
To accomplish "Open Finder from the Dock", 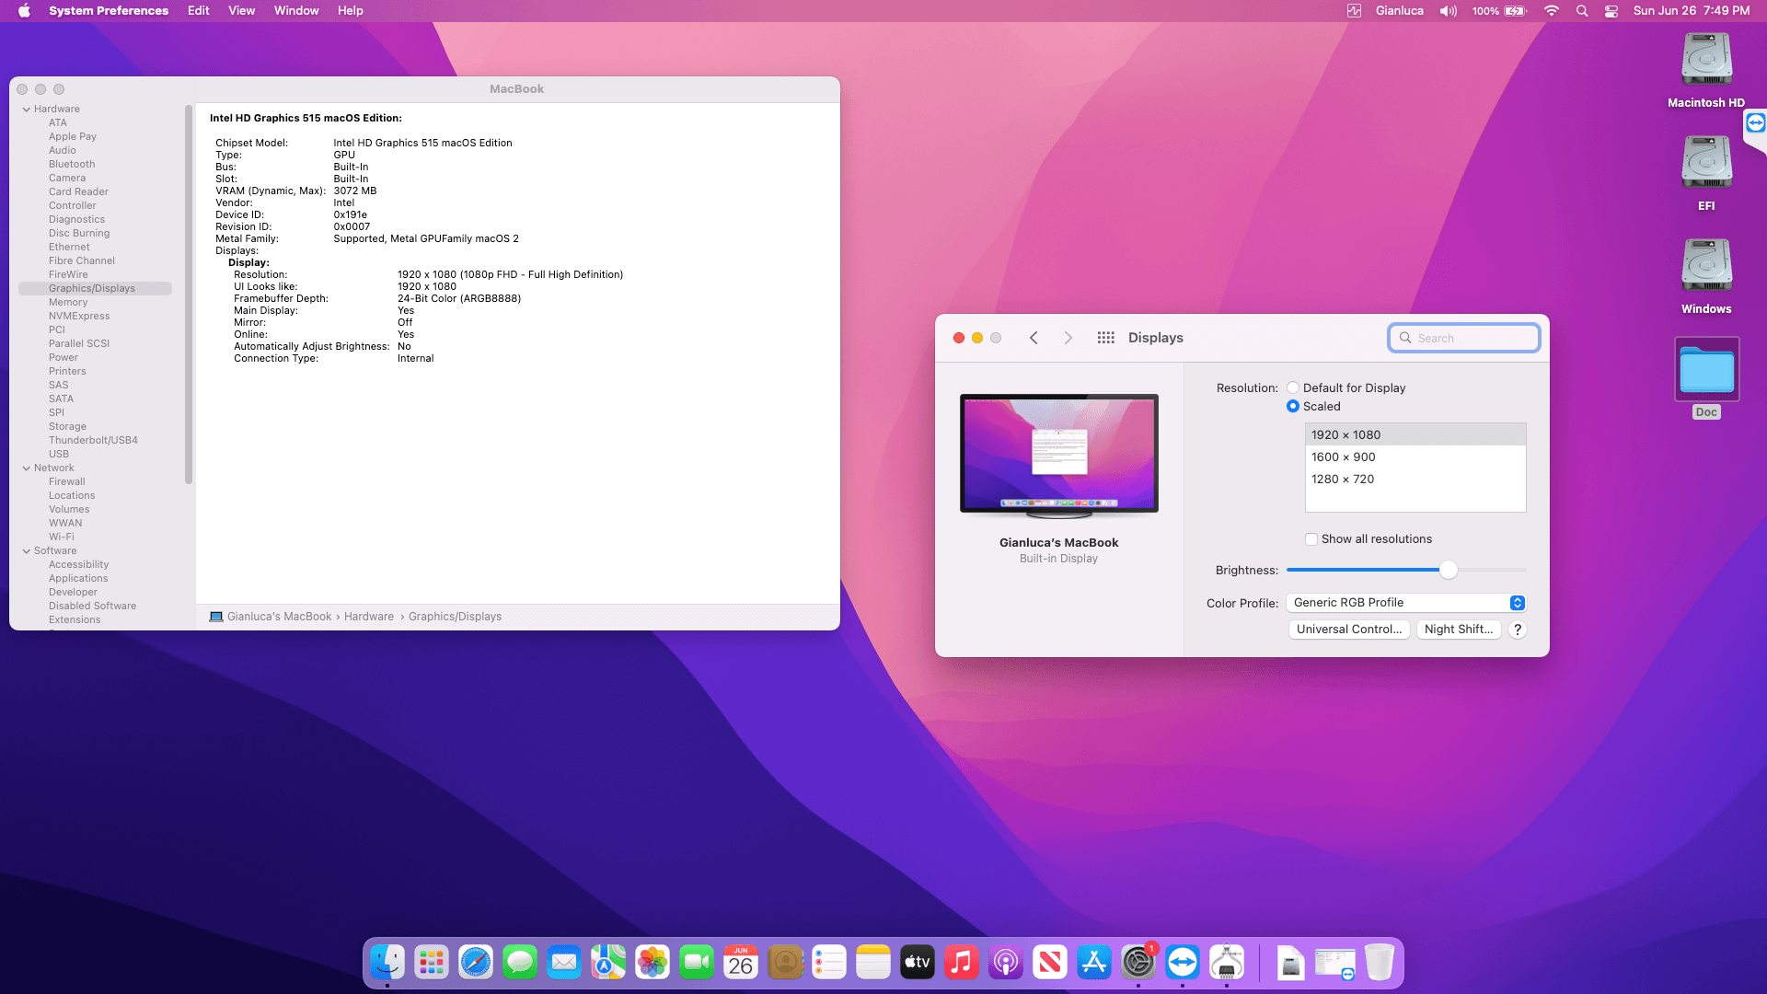I will click(x=387, y=963).
